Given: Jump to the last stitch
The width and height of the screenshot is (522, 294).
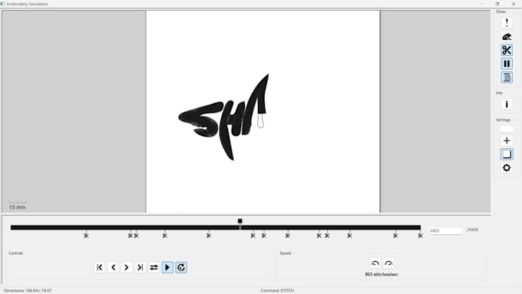Looking at the screenshot, I should [140, 267].
